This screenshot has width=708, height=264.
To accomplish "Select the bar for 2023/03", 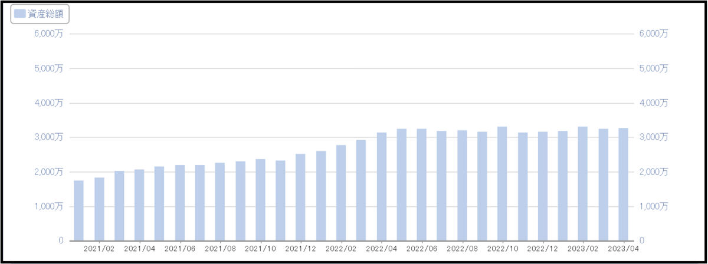I will 604,184.
